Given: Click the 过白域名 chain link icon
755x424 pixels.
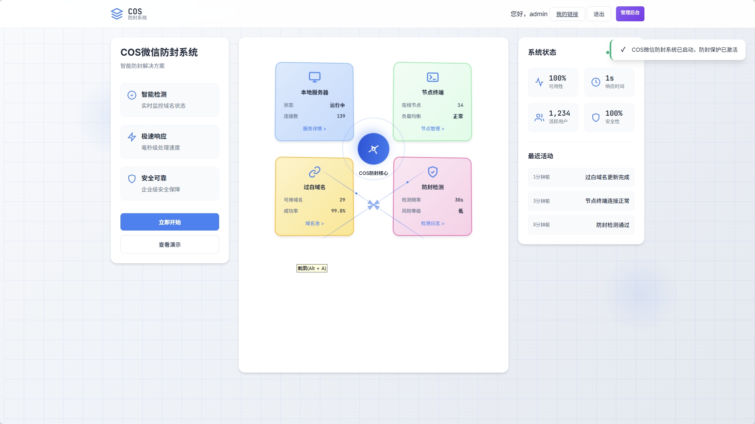Looking at the screenshot, I should point(314,172).
